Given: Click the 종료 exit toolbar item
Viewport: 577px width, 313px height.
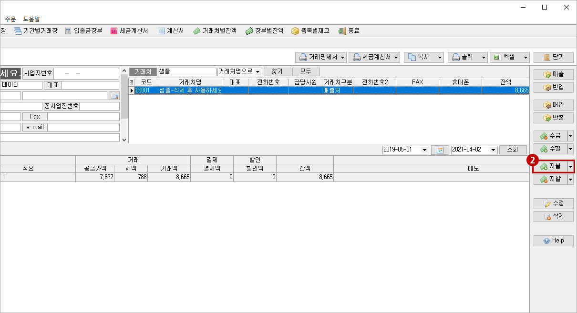Looking at the screenshot, I should (349, 31).
